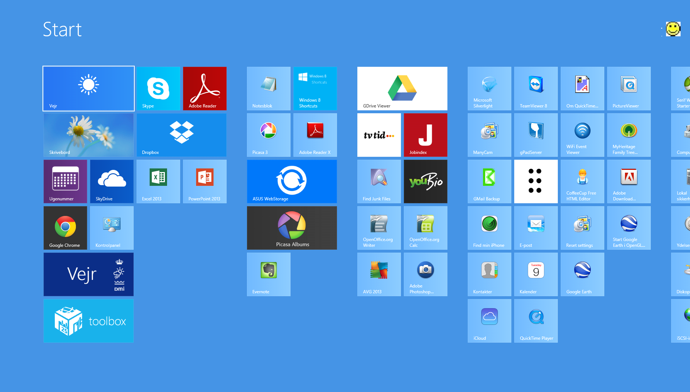
Task: Open the Om QuickTime tile
Action: [583, 89]
